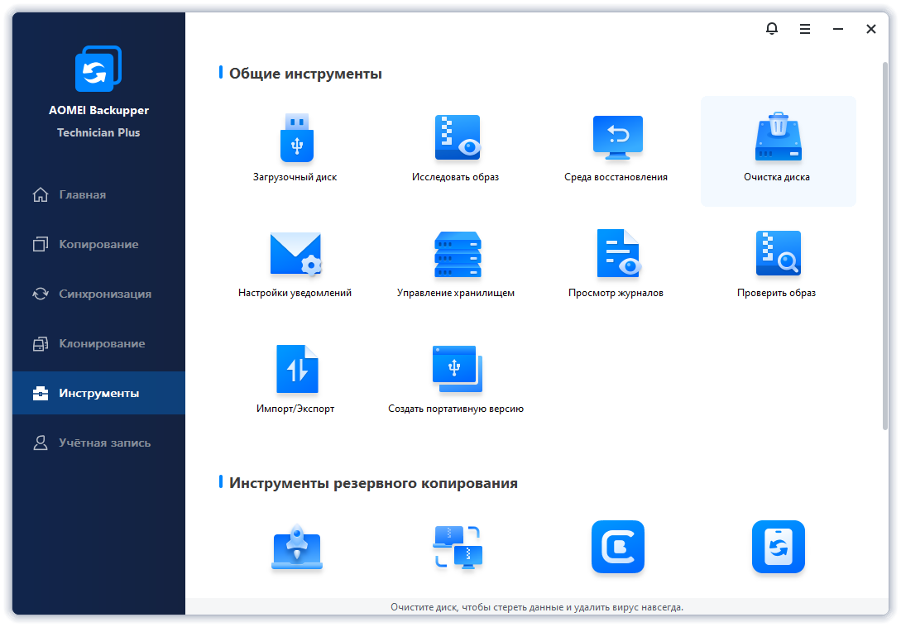Click Создать портативную версию icon

pyautogui.click(x=457, y=370)
